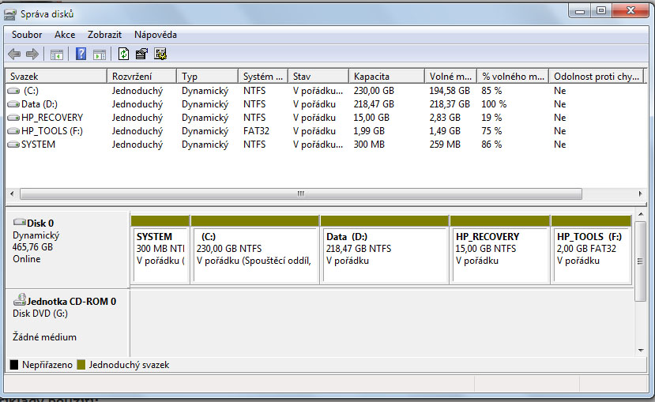Select the HP_TOOLS (F:) partition block

coord(591,250)
